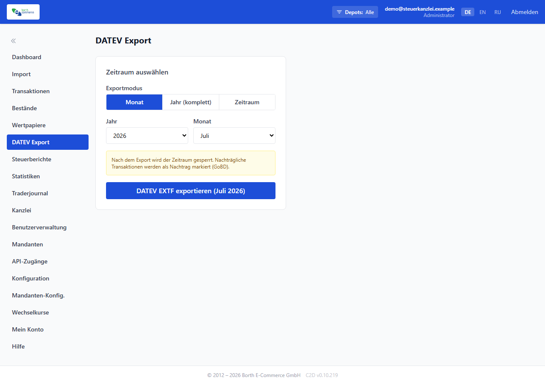Go to Statistiken page
This screenshot has height=383, width=545.
[48, 176]
